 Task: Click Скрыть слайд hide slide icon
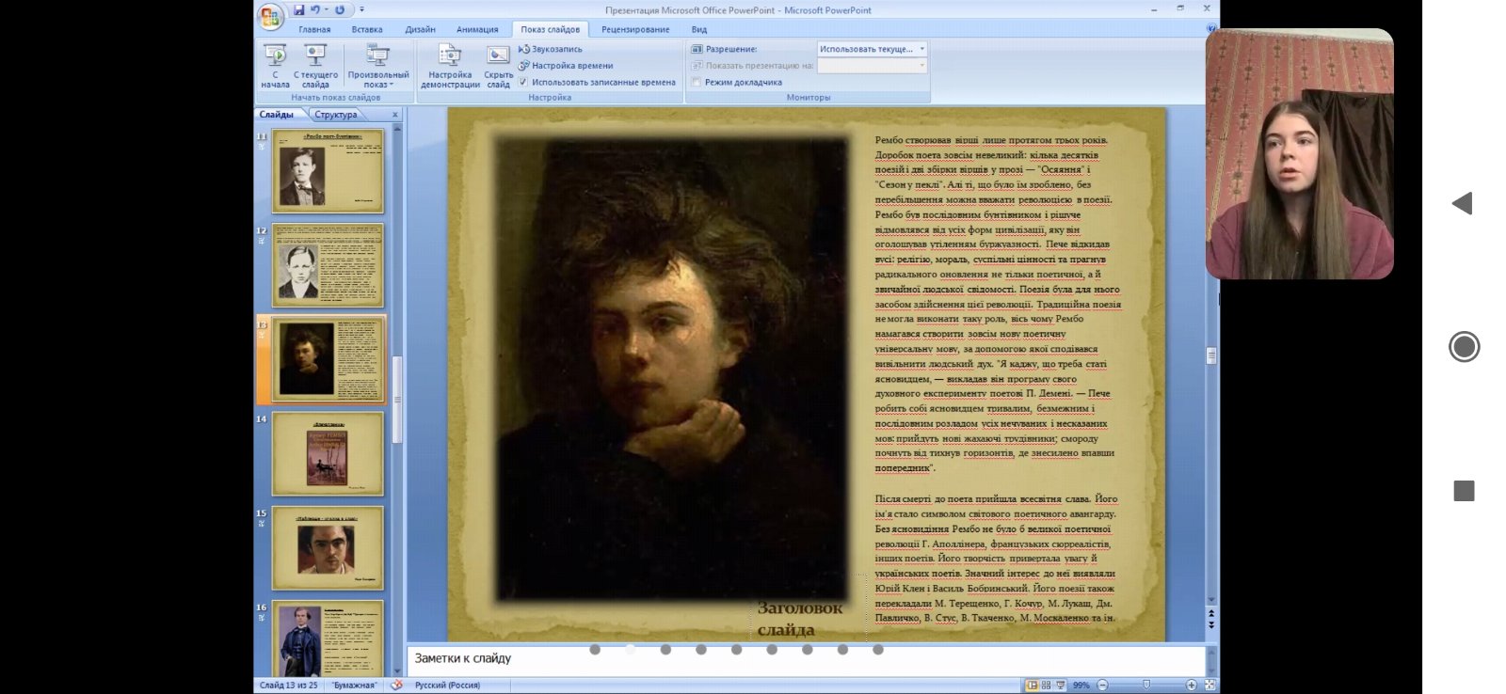498,66
